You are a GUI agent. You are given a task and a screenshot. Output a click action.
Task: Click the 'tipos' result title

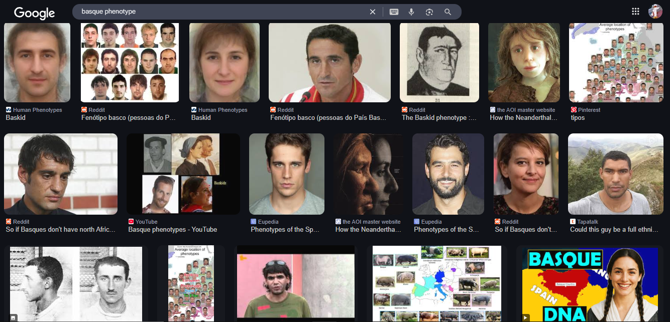tap(578, 117)
